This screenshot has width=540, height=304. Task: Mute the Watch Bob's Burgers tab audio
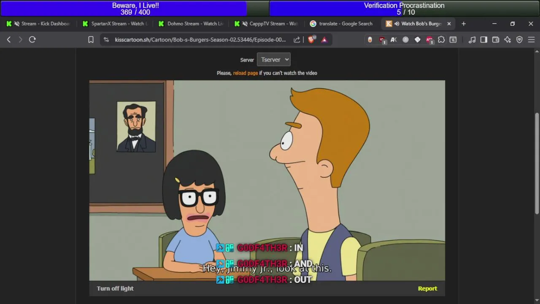397,24
